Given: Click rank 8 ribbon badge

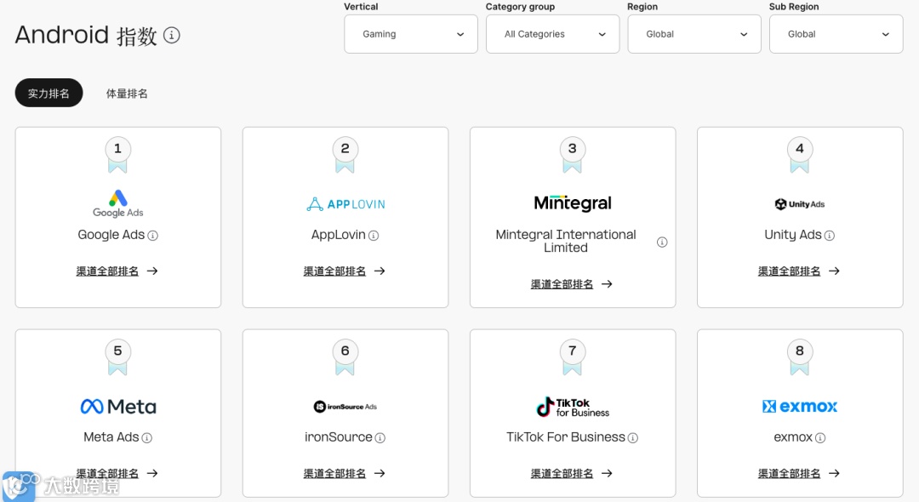Looking at the screenshot, I should (x=799, y=357).
